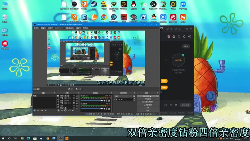Open the OBS Studio desktop shortcut

pyautogui.click(x=74, y=5)
